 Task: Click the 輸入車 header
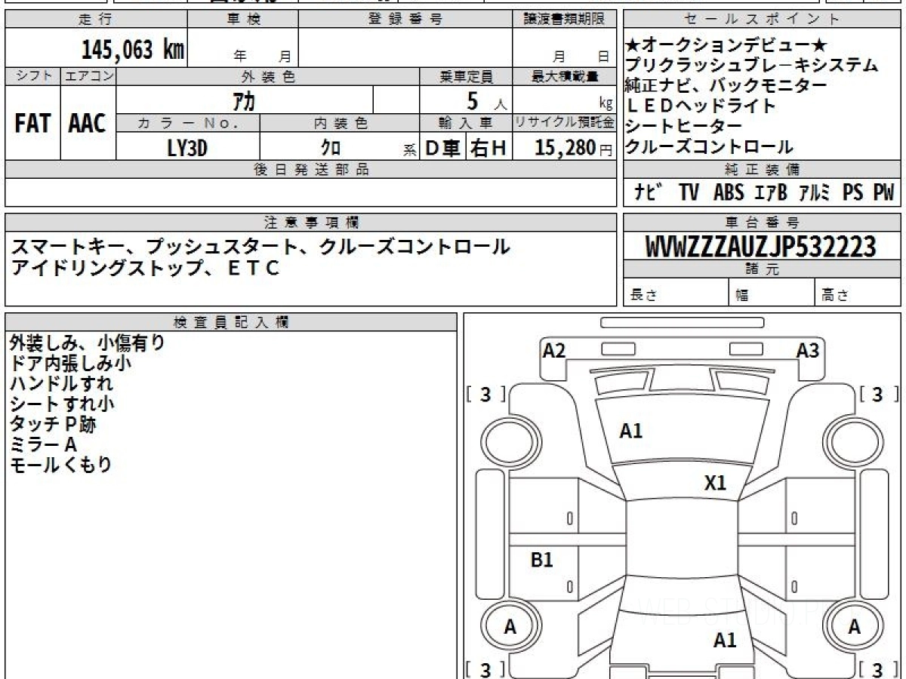click(466, 123)
